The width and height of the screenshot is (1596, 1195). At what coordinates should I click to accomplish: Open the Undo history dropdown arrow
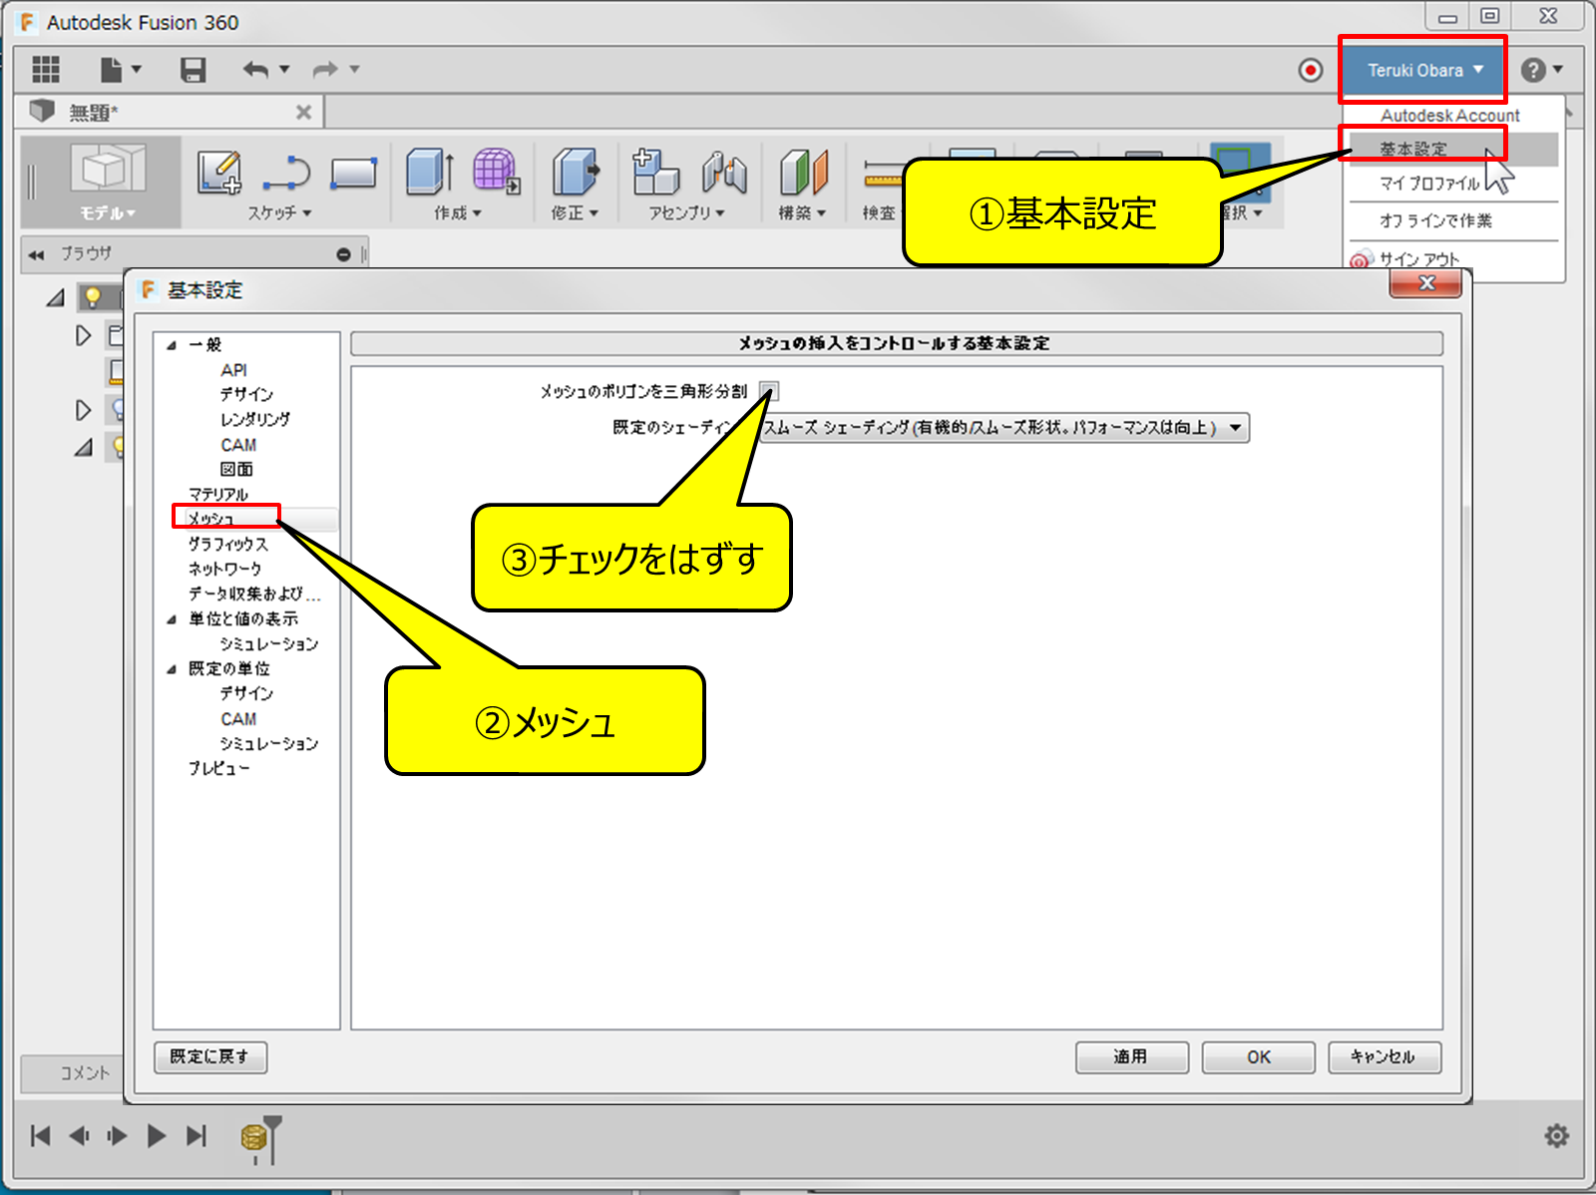point(284,69)
